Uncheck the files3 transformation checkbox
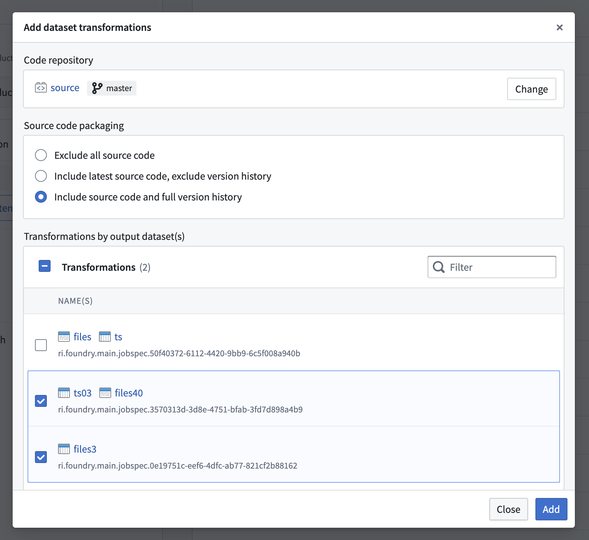 (41, 457)
